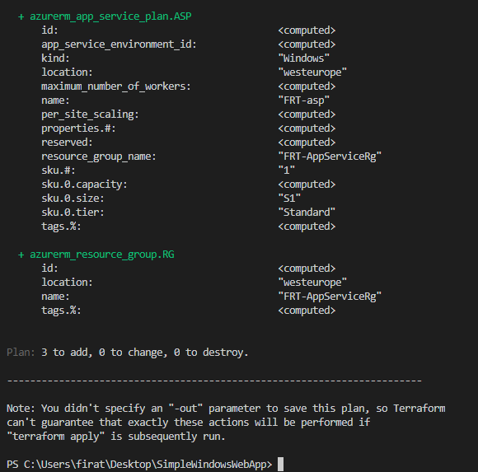Select "westeurope" location under the resource group

coord(312,283)
